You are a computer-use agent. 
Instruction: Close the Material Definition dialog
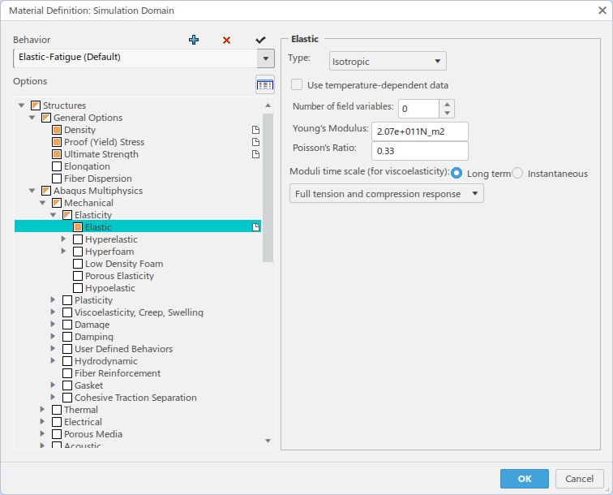pos(602,11)
